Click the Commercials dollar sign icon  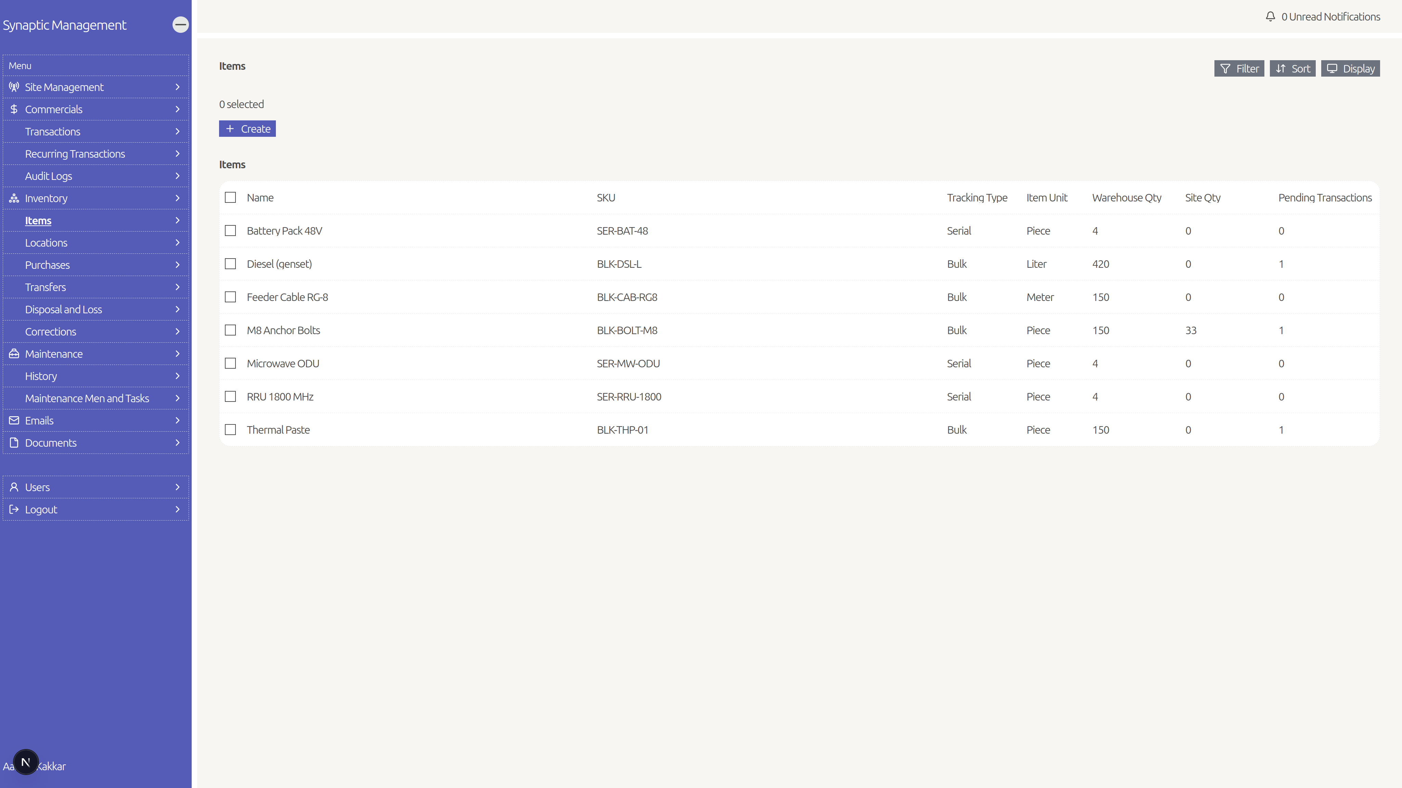[x=14, y=109]
